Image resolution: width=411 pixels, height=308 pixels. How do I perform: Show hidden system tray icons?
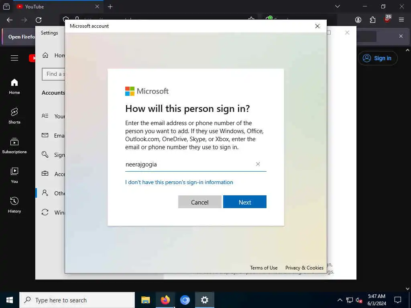coord(340,300)
